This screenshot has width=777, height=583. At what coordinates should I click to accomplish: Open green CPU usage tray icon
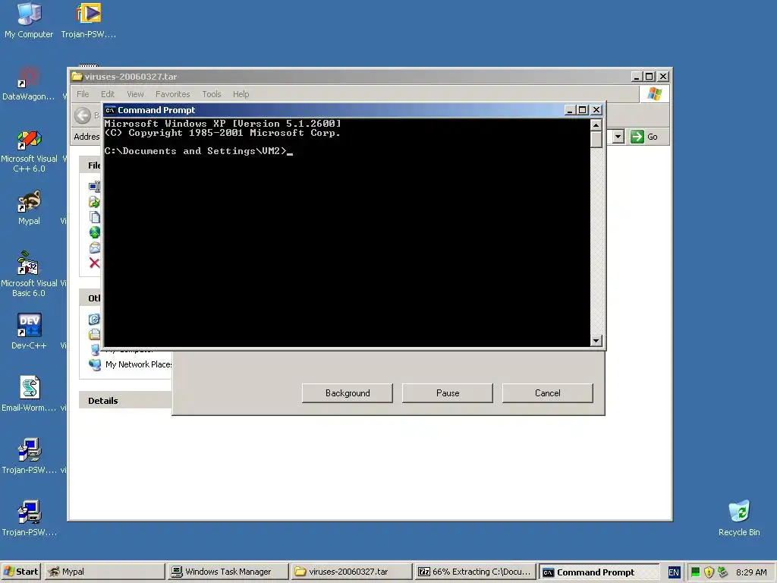pyautogui.click(x=695, y=572)
